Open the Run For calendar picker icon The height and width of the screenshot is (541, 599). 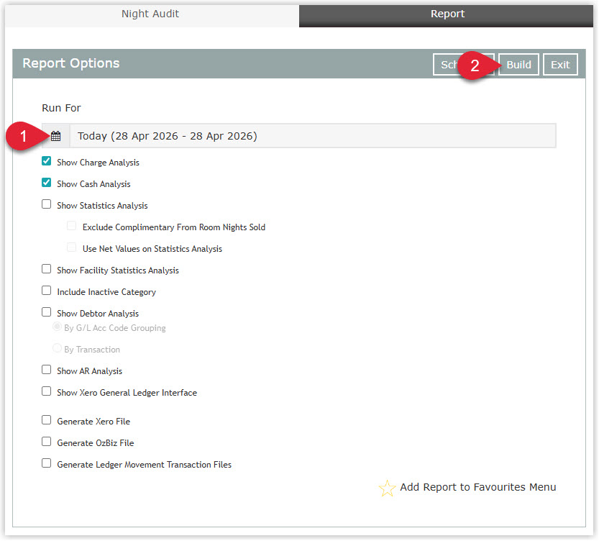coord(56,136)
